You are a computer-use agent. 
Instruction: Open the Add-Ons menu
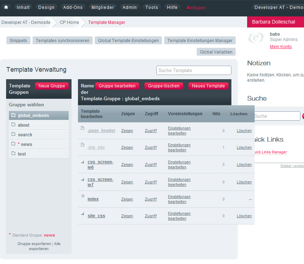tap(73, 7)
